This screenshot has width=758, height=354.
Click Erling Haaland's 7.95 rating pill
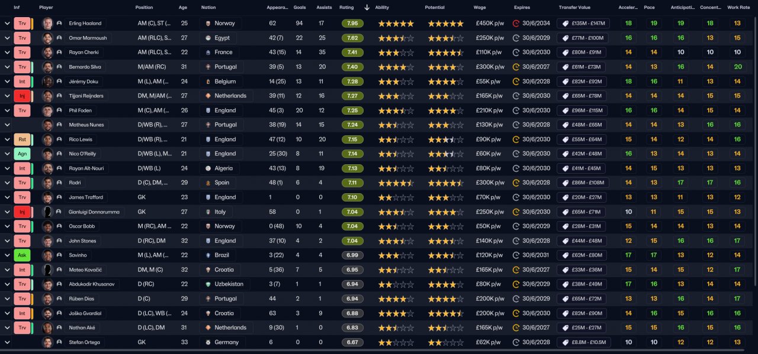pos(352,24)
